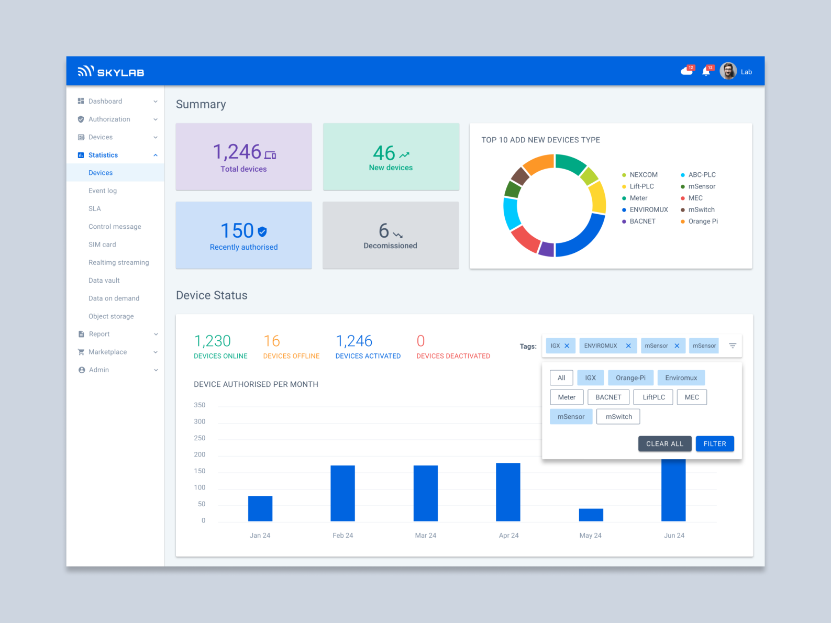
Task: Click the Skylab logo in header
Action: tap(111, 72)
